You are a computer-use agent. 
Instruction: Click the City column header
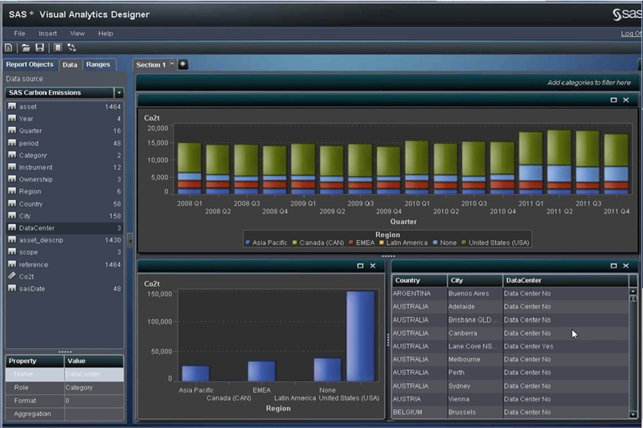[474, 280]
